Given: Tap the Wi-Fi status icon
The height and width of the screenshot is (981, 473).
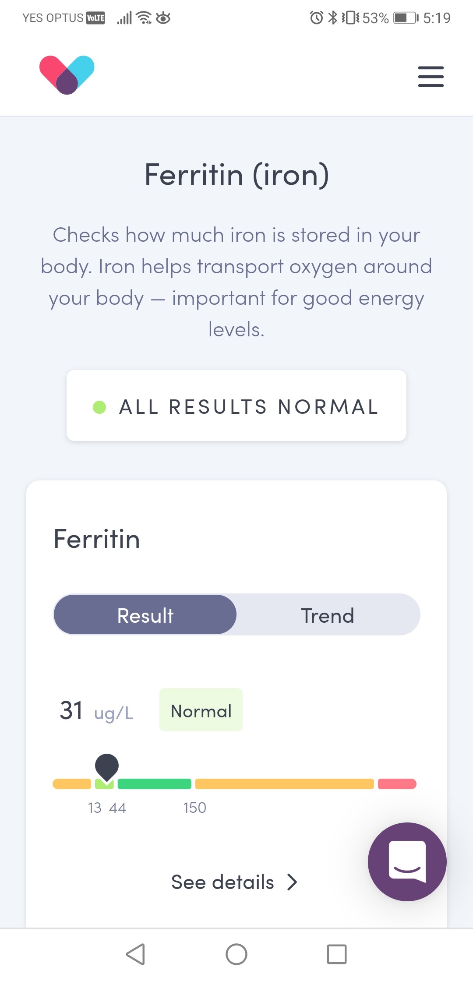Looking at the screenshot, I should pyautogui.click(x=144, y=18).
